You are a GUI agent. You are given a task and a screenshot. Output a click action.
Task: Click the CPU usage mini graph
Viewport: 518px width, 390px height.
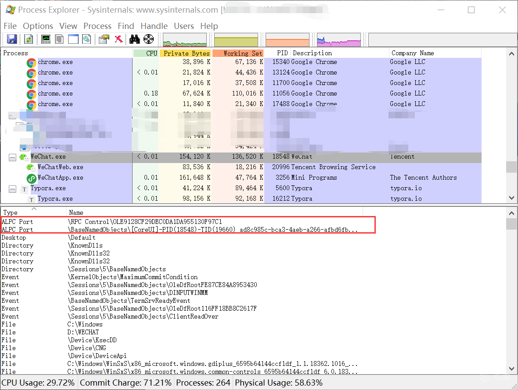click(185, 40)
